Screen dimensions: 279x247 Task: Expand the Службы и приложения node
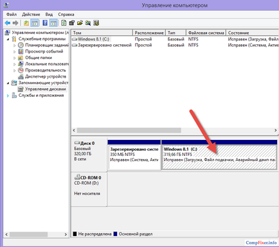point(8,96)
